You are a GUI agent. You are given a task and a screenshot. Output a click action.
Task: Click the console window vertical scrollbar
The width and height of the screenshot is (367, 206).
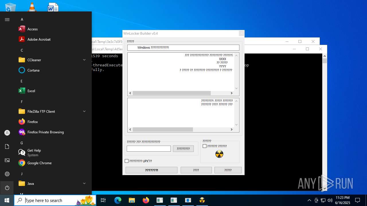(325, 122)
